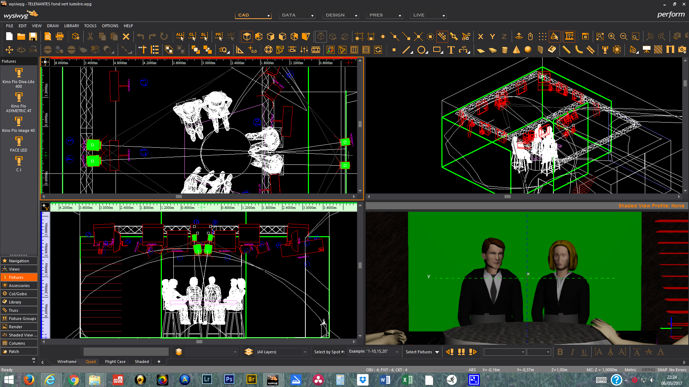The width and height of the screenshot is (689, 387).
Task: Switch to the Wireframe tab
Action: click(x=67, y=362)
